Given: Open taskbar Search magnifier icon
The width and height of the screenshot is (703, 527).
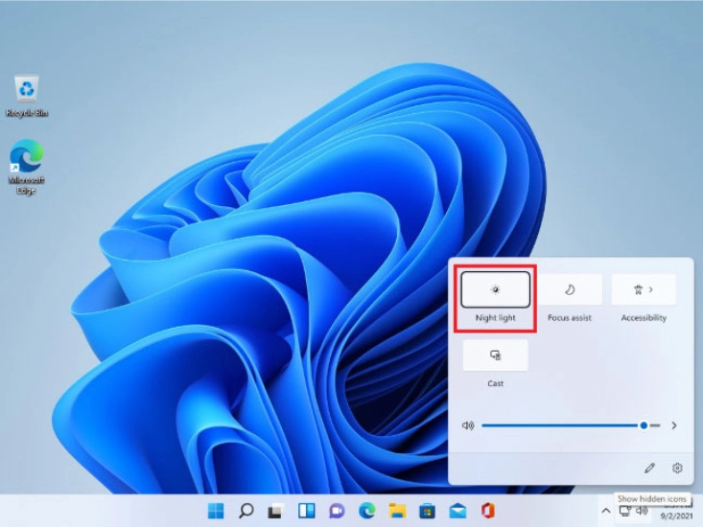Looking at the screenshot, I should click(x=246, y=511).
